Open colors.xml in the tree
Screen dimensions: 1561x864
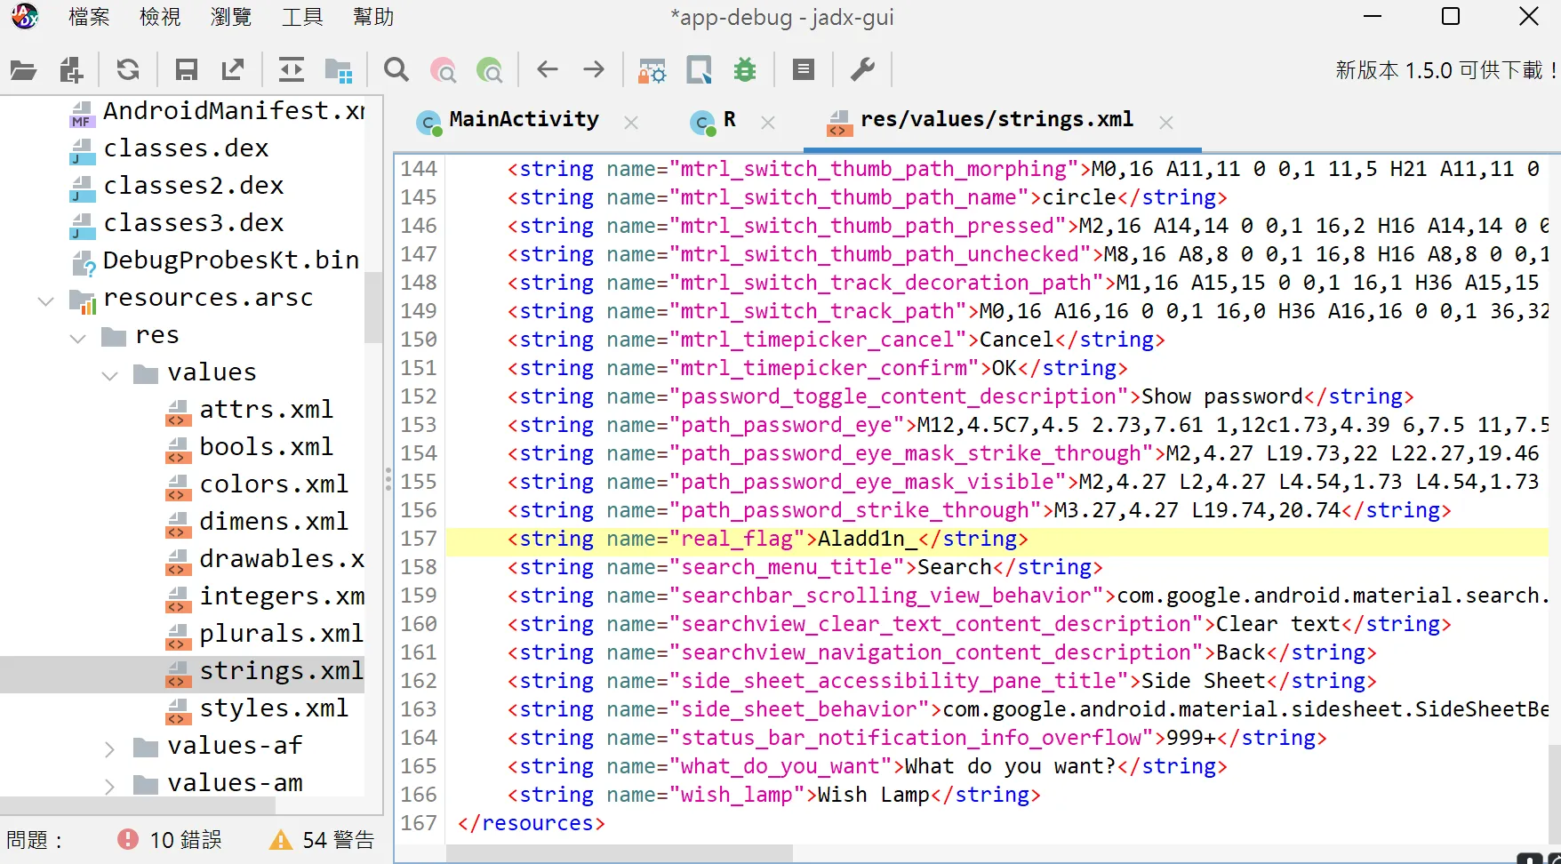257,484
